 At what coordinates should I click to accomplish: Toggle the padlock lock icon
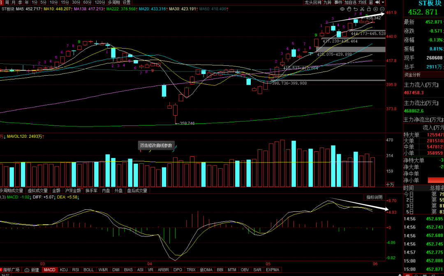click(369, 9)
